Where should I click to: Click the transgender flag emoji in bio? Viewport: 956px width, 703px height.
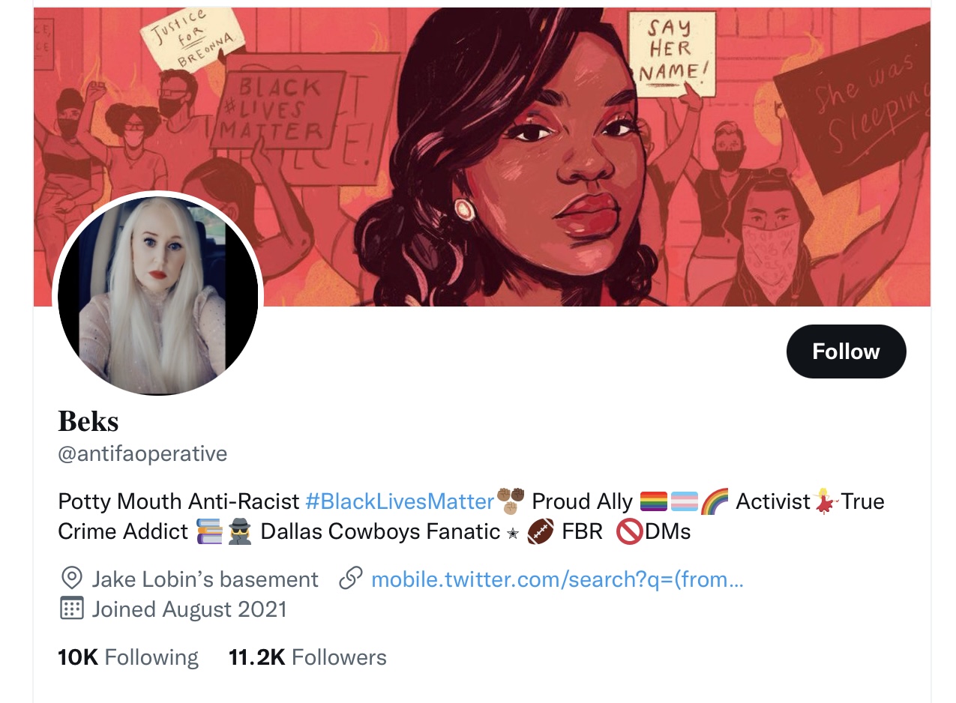684,501
